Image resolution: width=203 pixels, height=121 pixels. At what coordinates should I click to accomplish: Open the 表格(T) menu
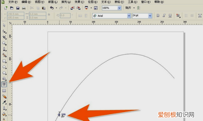tap(119, 2)
